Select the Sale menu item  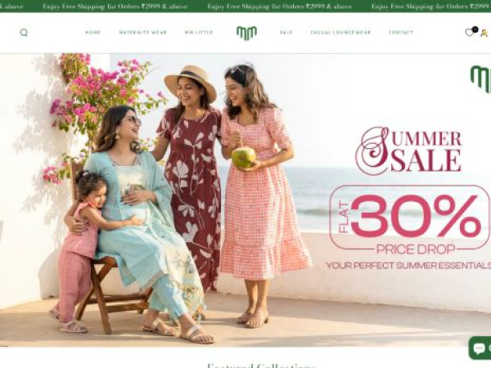coord(286,32)
